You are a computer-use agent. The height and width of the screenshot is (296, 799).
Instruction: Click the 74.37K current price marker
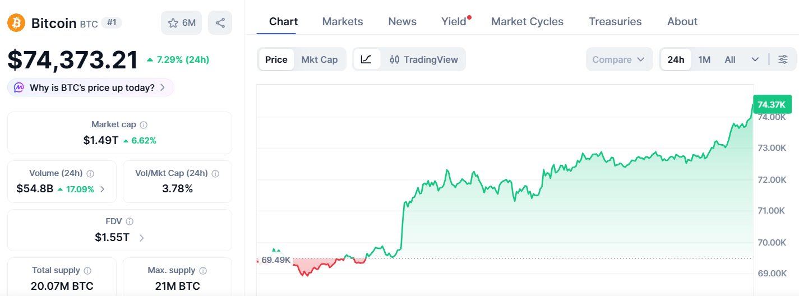pos(772,104)
